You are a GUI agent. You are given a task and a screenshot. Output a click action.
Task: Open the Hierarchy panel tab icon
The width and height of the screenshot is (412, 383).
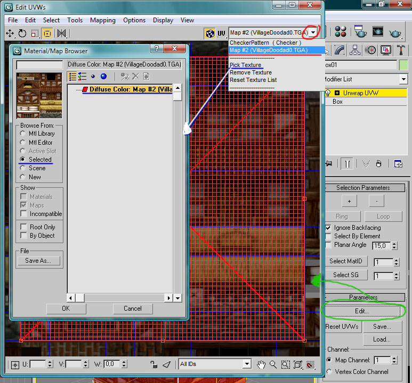355,50
